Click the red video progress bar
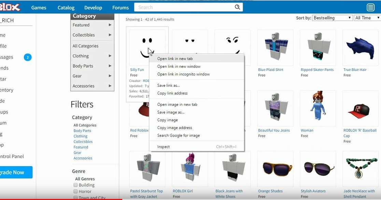The height and width of the screenshot is (200, 381). click(x=61, y=199)
